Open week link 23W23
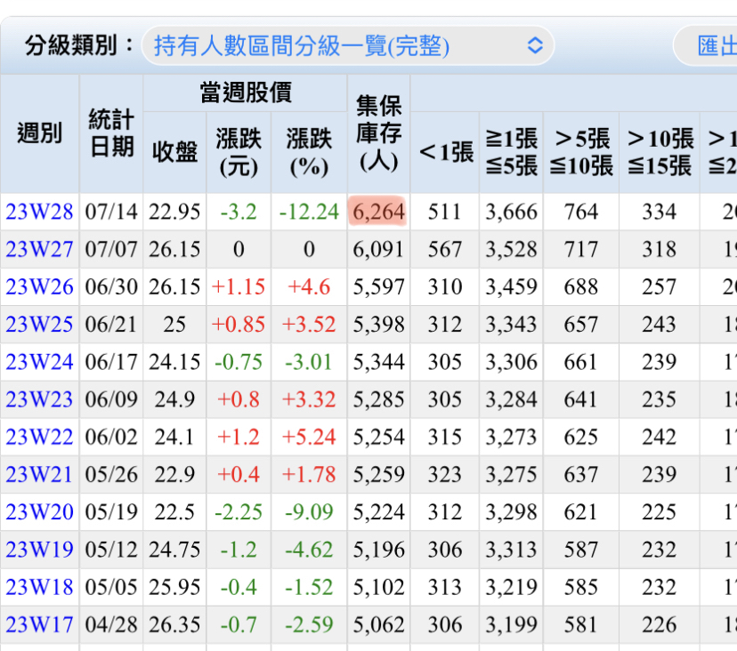Screen dimensions: 737x651 pos(39,399)
